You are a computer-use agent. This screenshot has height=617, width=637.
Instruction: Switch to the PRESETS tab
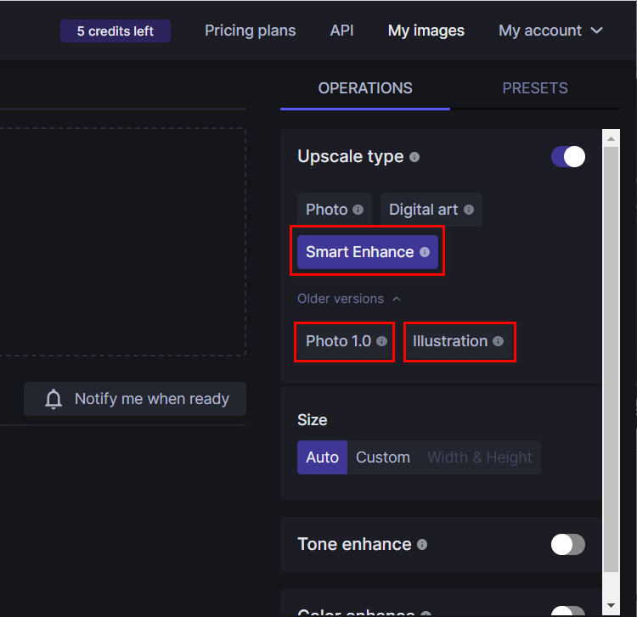pos(534,88)
